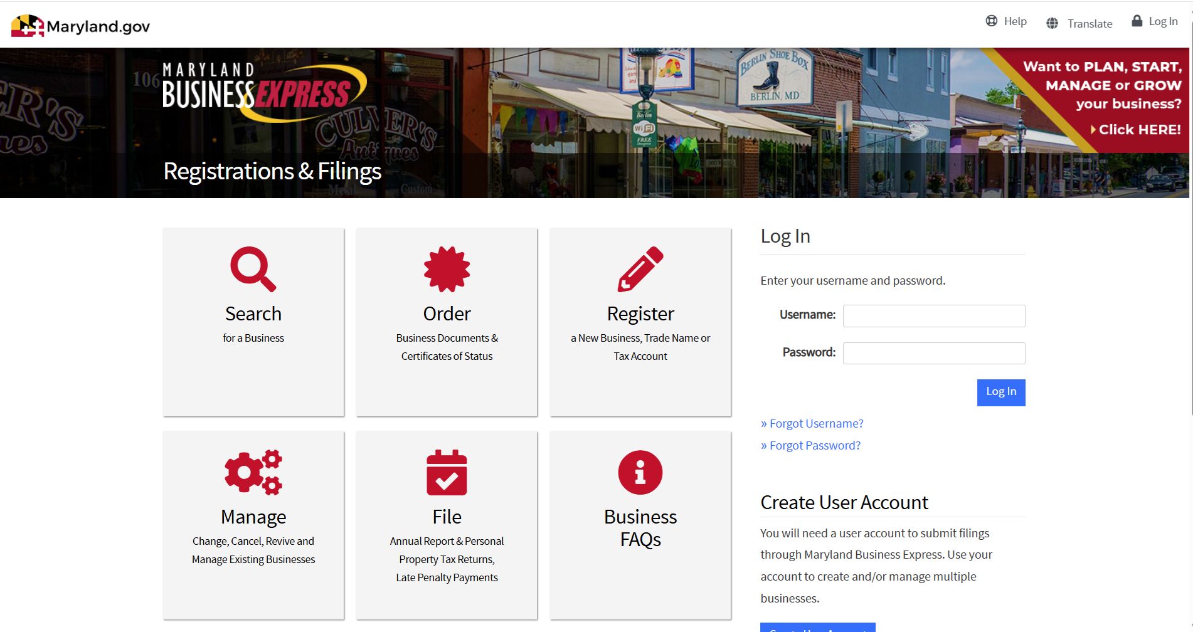
Task: Click the info circle Business FAQs icon
Action: [640, 472]
